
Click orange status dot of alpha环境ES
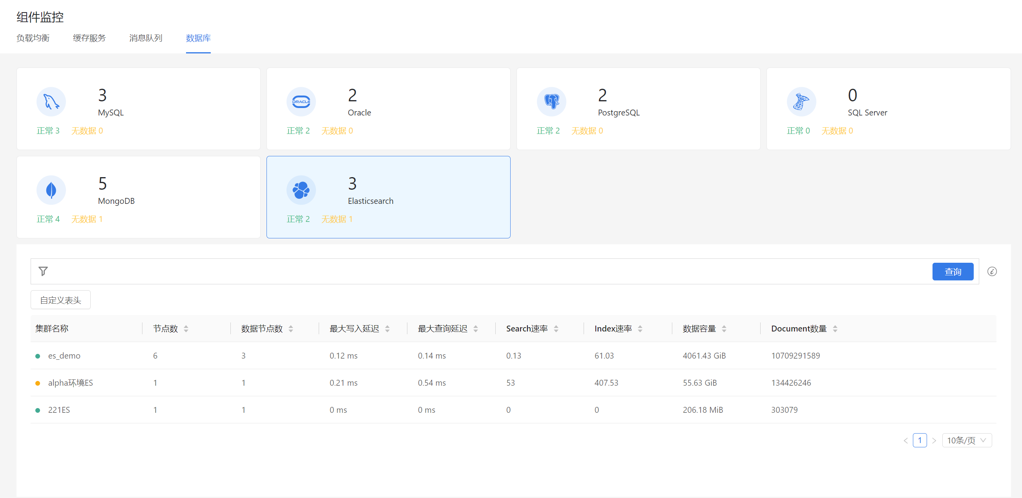[x=38, y=383]
